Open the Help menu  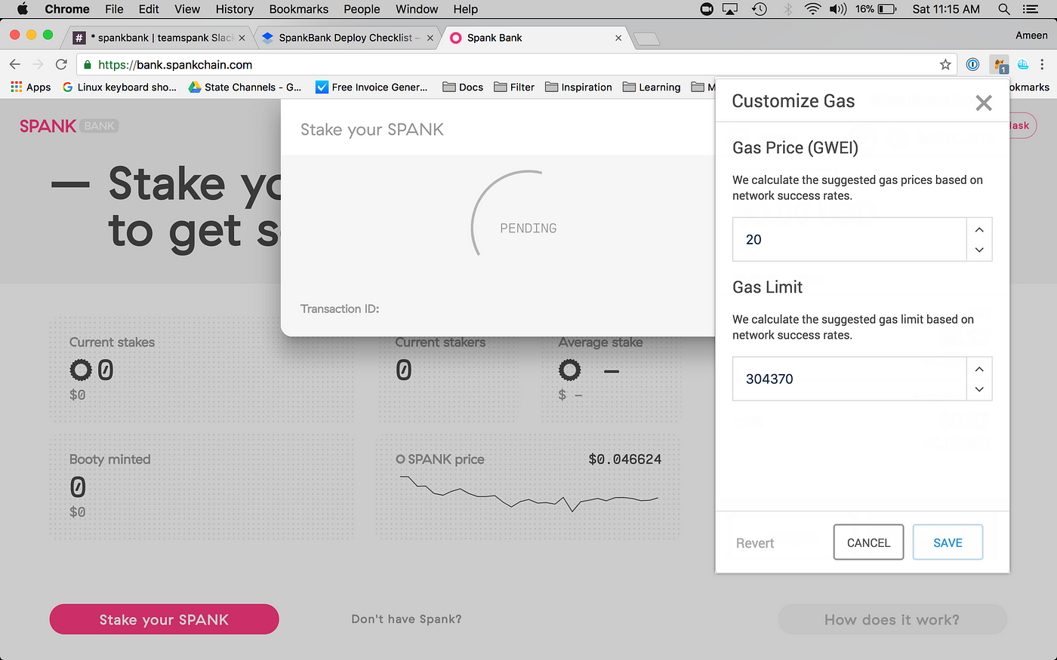coord(466,9)
